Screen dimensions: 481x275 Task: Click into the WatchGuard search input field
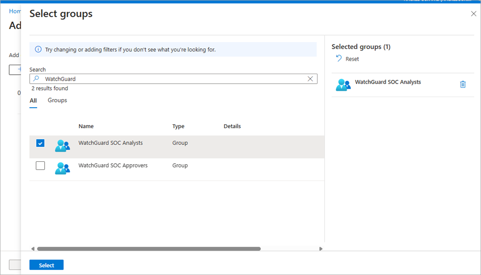(x=171, y=79)
